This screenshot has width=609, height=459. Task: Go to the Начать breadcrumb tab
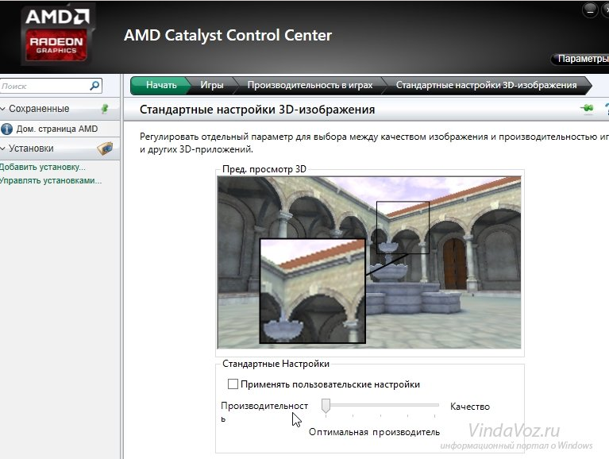click(x=161, y=86)
